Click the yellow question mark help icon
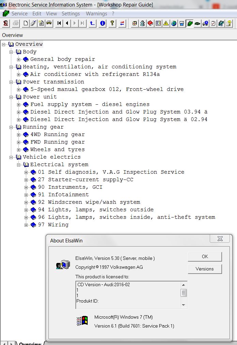The image size is (237, 345). tap(112, 23)
